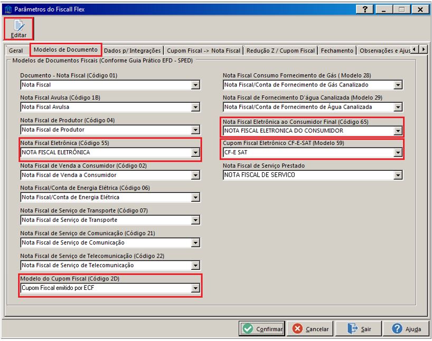Open the Consumidor Final Código 65 dropdown

pos(398,131)
